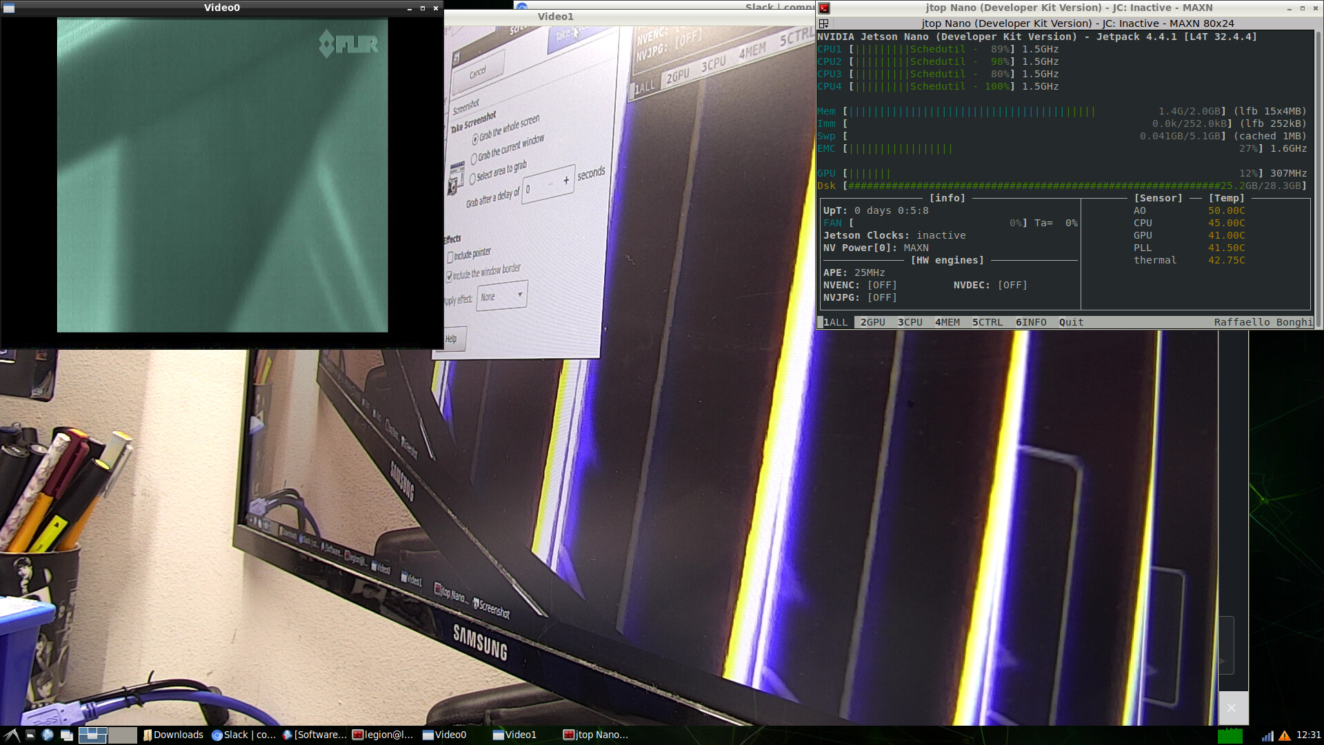1324x745 pixels.
Task: Close the Video0 window
Action: pyautogui.click(x=436, y=8)
